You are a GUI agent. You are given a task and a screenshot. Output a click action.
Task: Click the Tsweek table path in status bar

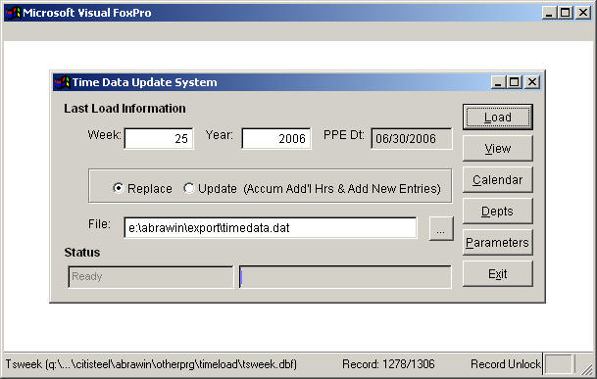click(x=151, y=364)
